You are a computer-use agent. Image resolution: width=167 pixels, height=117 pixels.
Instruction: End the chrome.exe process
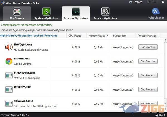coord(148,61)
